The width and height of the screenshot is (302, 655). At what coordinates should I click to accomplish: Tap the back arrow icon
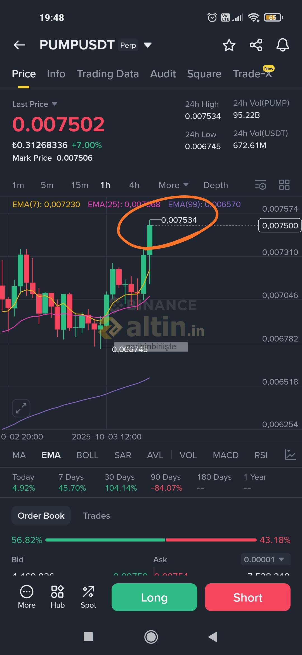click(x=19, y=45)
